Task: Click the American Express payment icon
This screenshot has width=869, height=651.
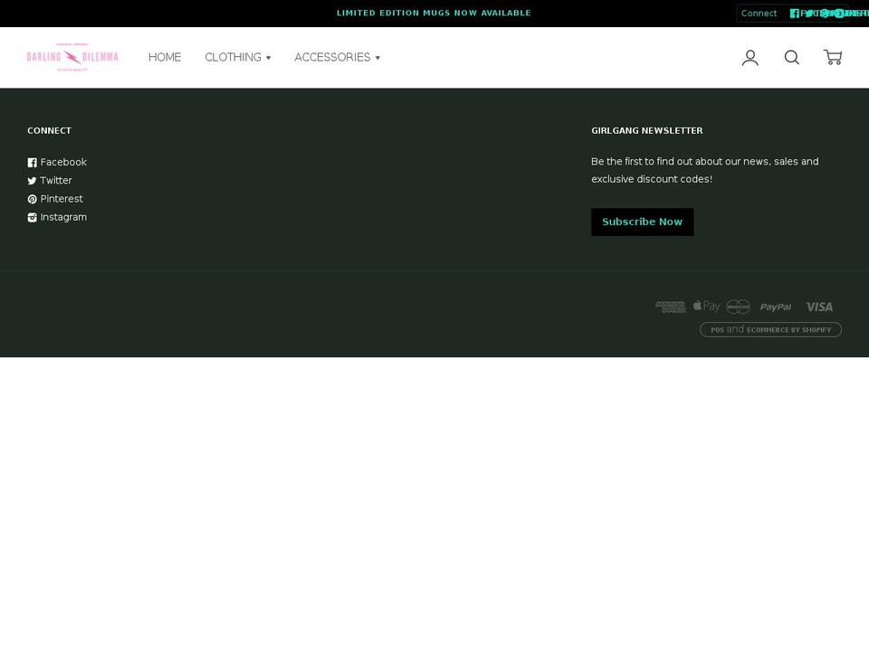Action: [x=671, y=307]
